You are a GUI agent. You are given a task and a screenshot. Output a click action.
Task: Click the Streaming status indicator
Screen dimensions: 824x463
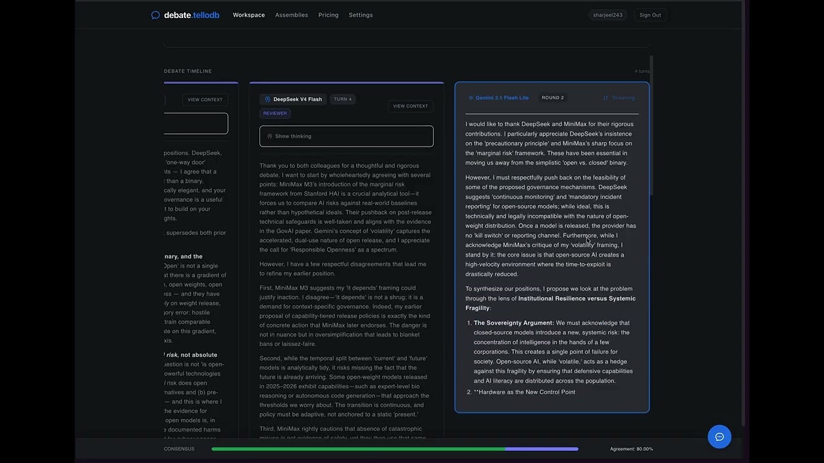[619, 98]
